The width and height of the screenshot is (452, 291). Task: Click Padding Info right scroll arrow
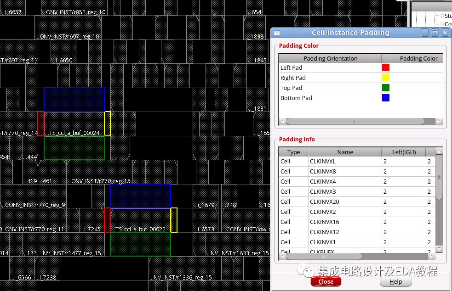(431, 256)
